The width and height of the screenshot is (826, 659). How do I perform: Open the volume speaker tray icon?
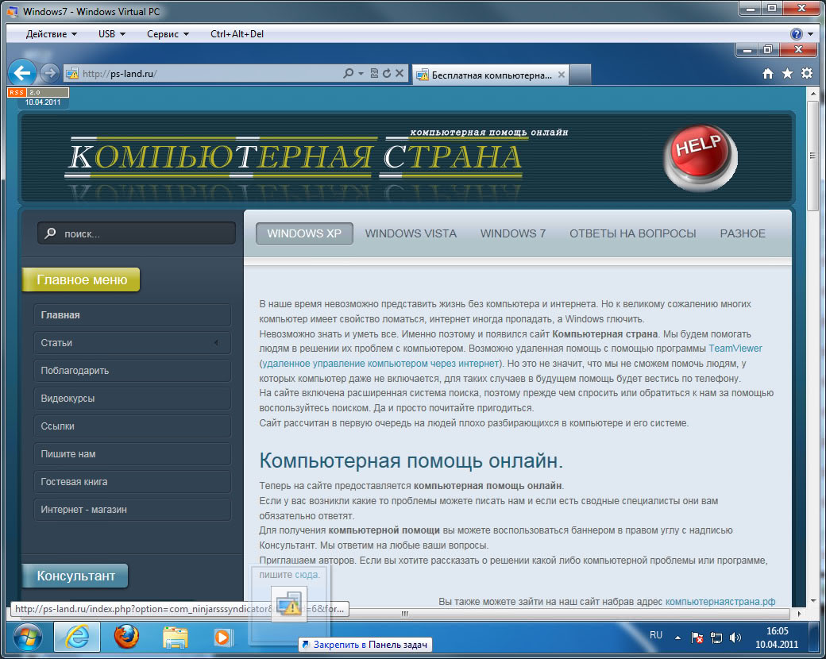pos(735,638)
